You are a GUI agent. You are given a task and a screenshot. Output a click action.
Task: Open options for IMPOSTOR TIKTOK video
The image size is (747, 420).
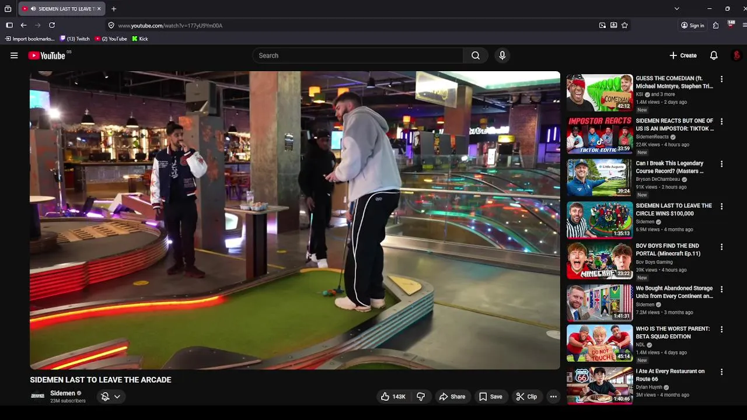[721, 122]
